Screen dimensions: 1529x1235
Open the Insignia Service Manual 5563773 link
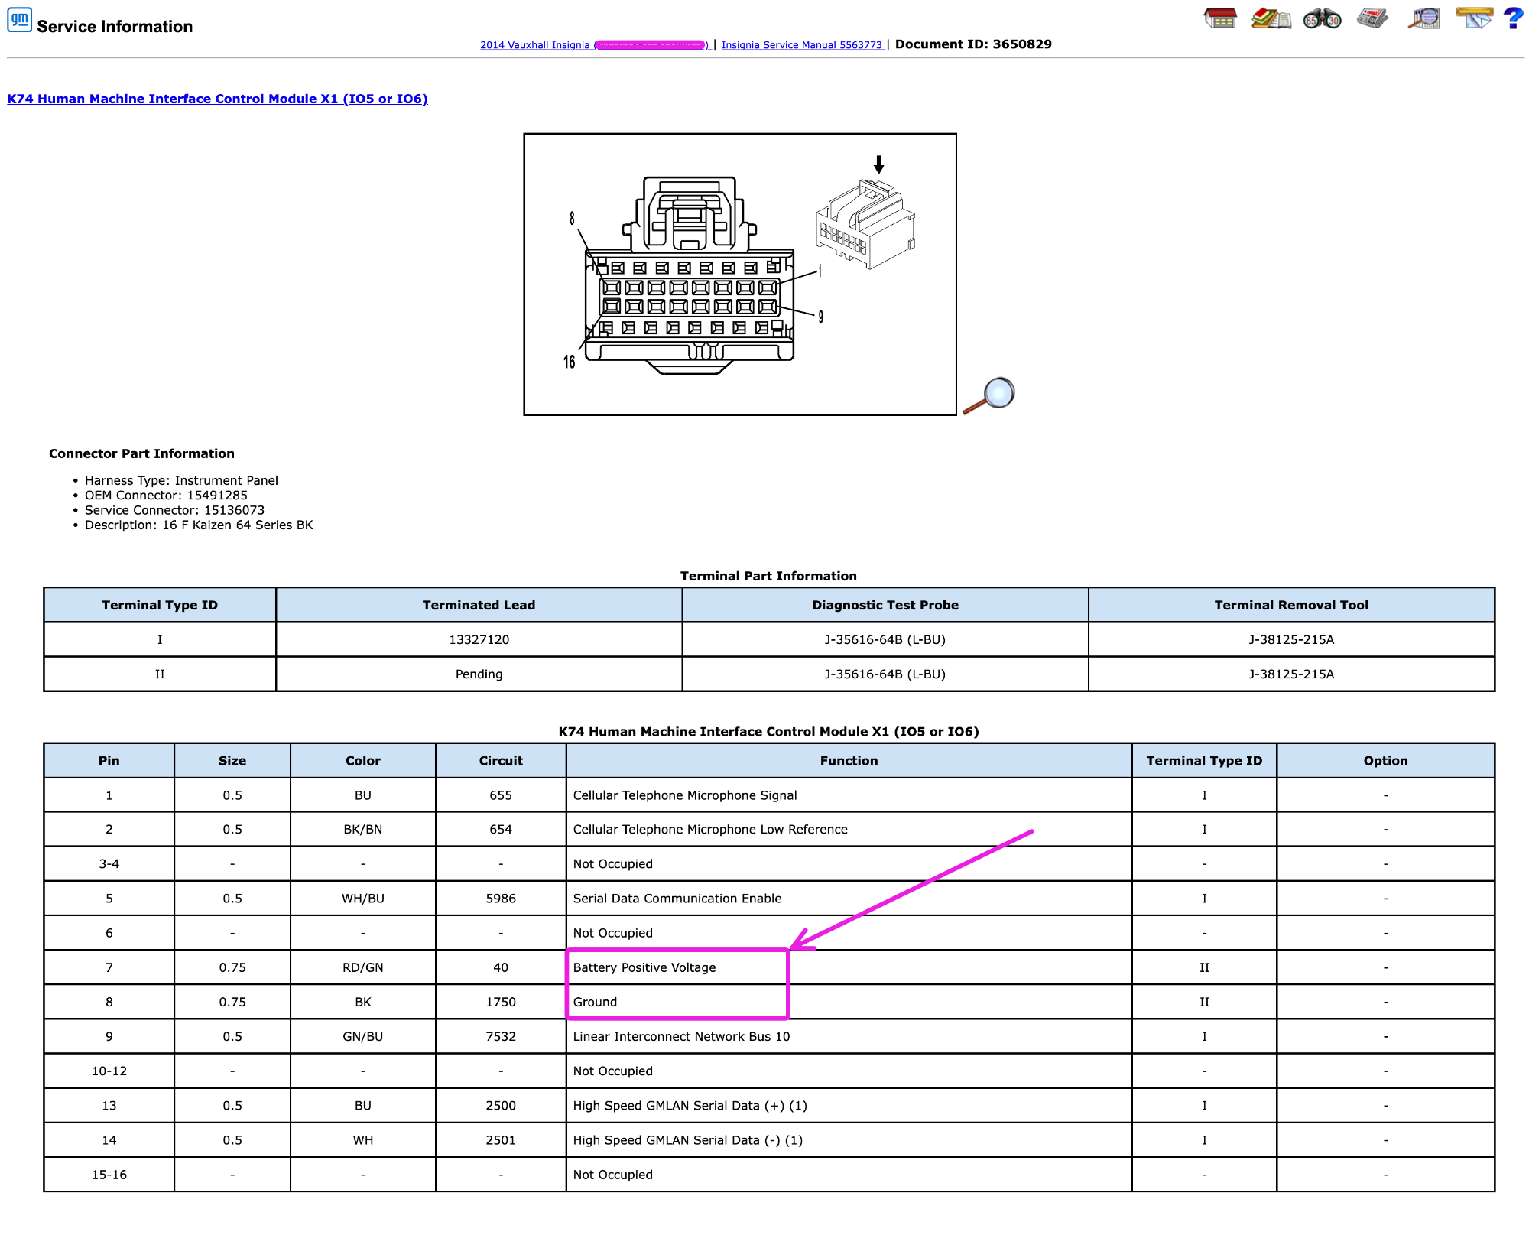point(803,45)
